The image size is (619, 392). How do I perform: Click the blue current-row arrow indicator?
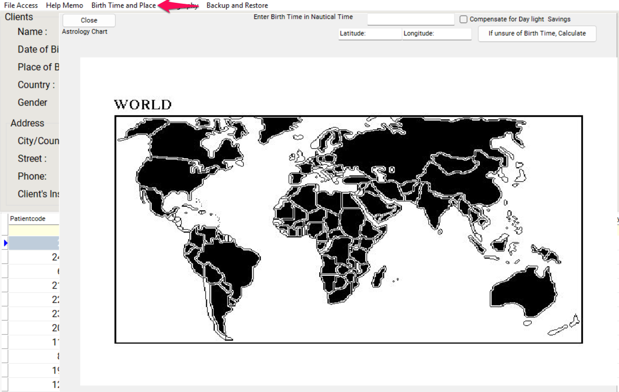(5, 243)
